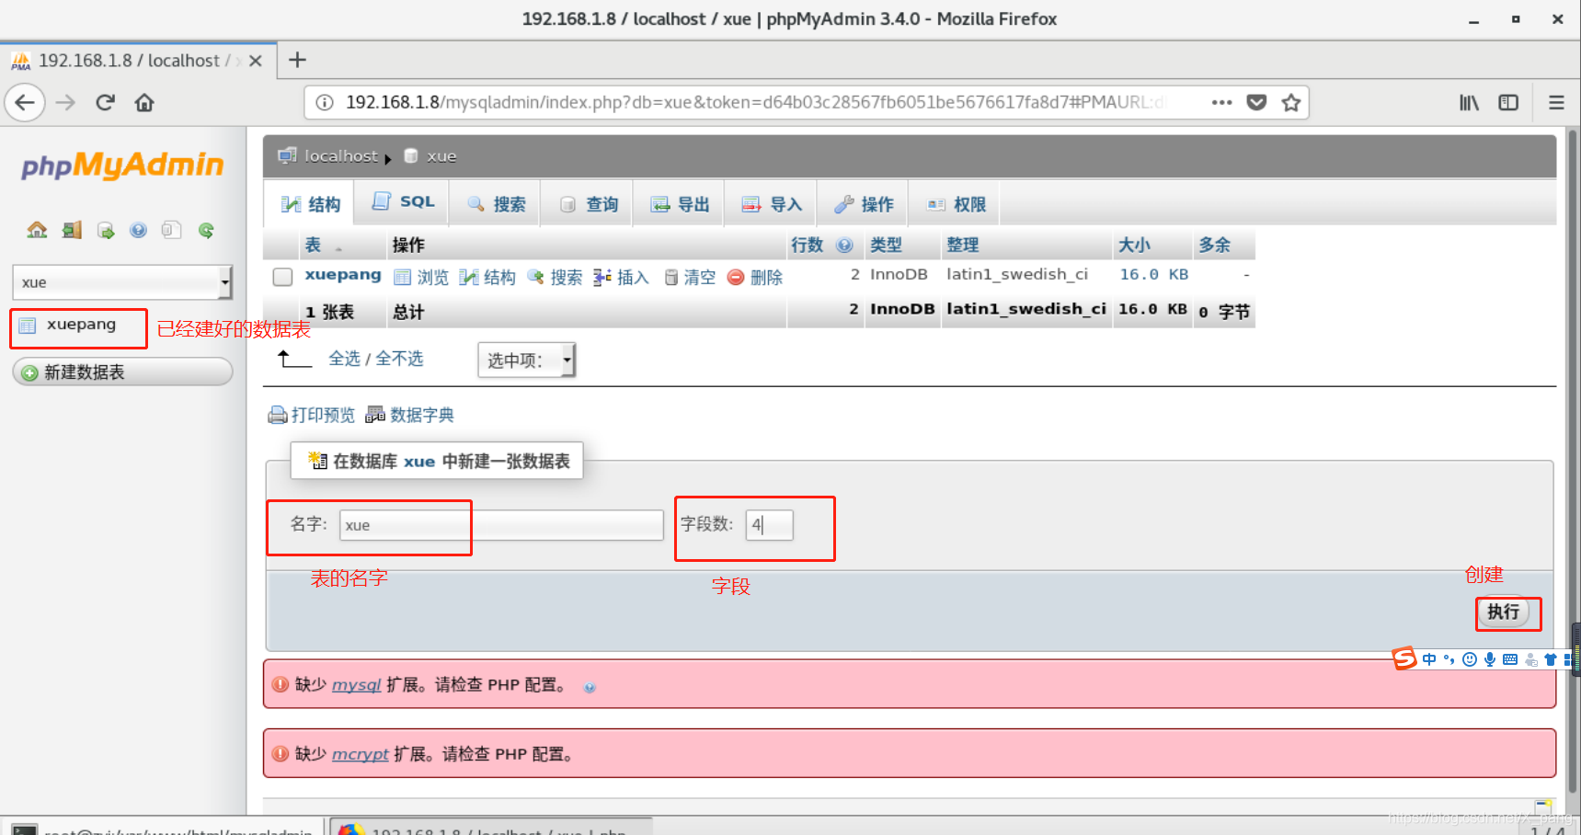Toggle Sogou Chinese mode indicator
The width and height of the screenshot is (1581, 835).
[1429, 659]
